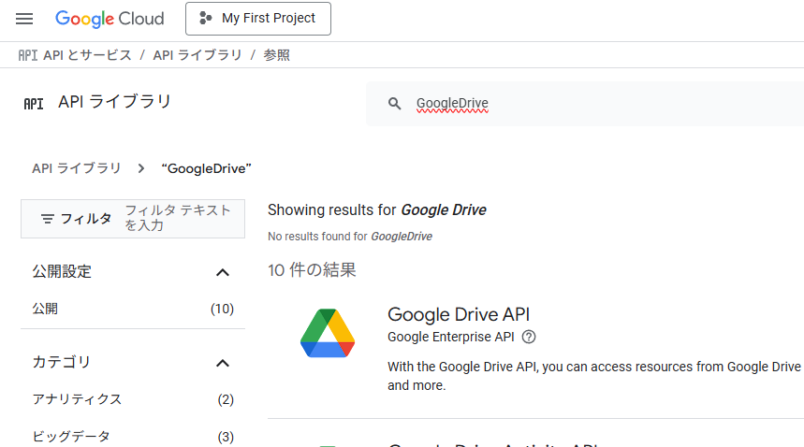Screen dimensions: 804x447
Task: Click the フィルタ filter icon
Action: click(48, 219)
